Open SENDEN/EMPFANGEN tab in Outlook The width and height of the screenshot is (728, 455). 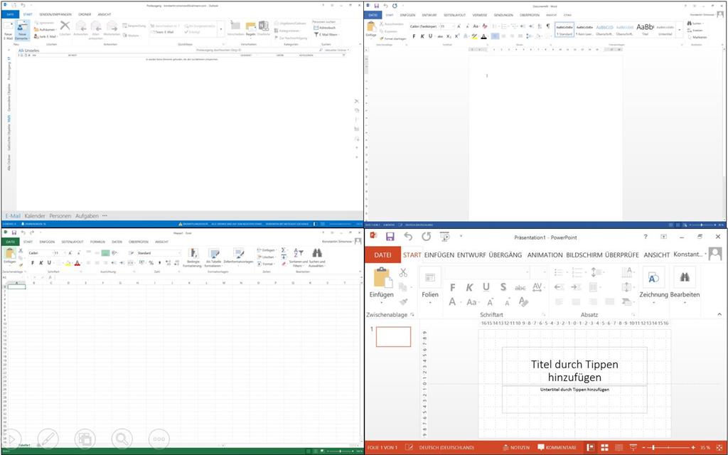[x=55, y=14]
